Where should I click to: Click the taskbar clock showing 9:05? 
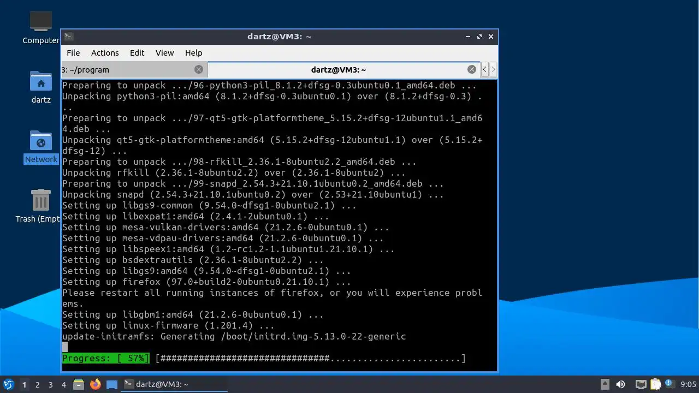click(688, 384)
